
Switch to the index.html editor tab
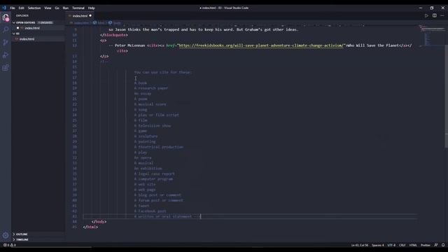pyautogui.click(x=80, y=15)
